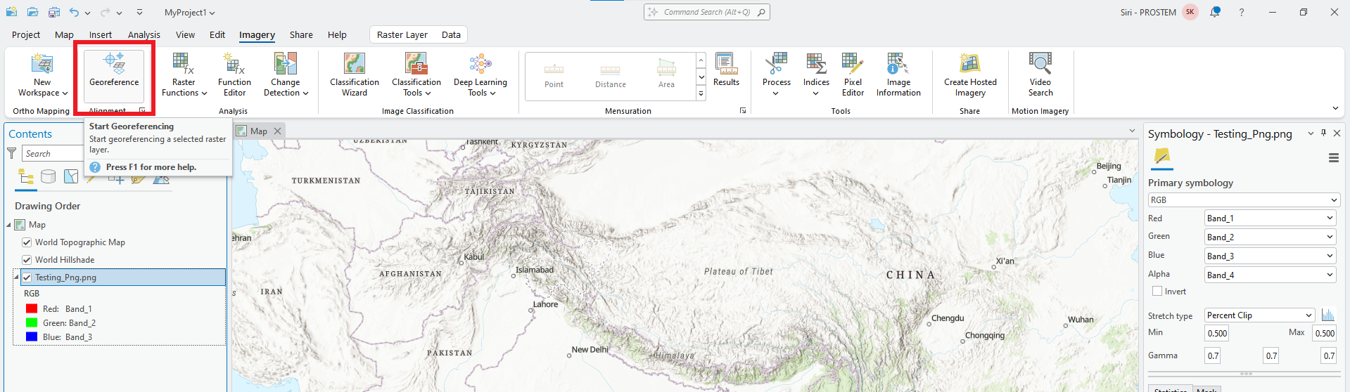Viewport: 1350px width, 392px height.
Task: Collapse the Testing_Png.png layer tree
Action: click(16, 277)
